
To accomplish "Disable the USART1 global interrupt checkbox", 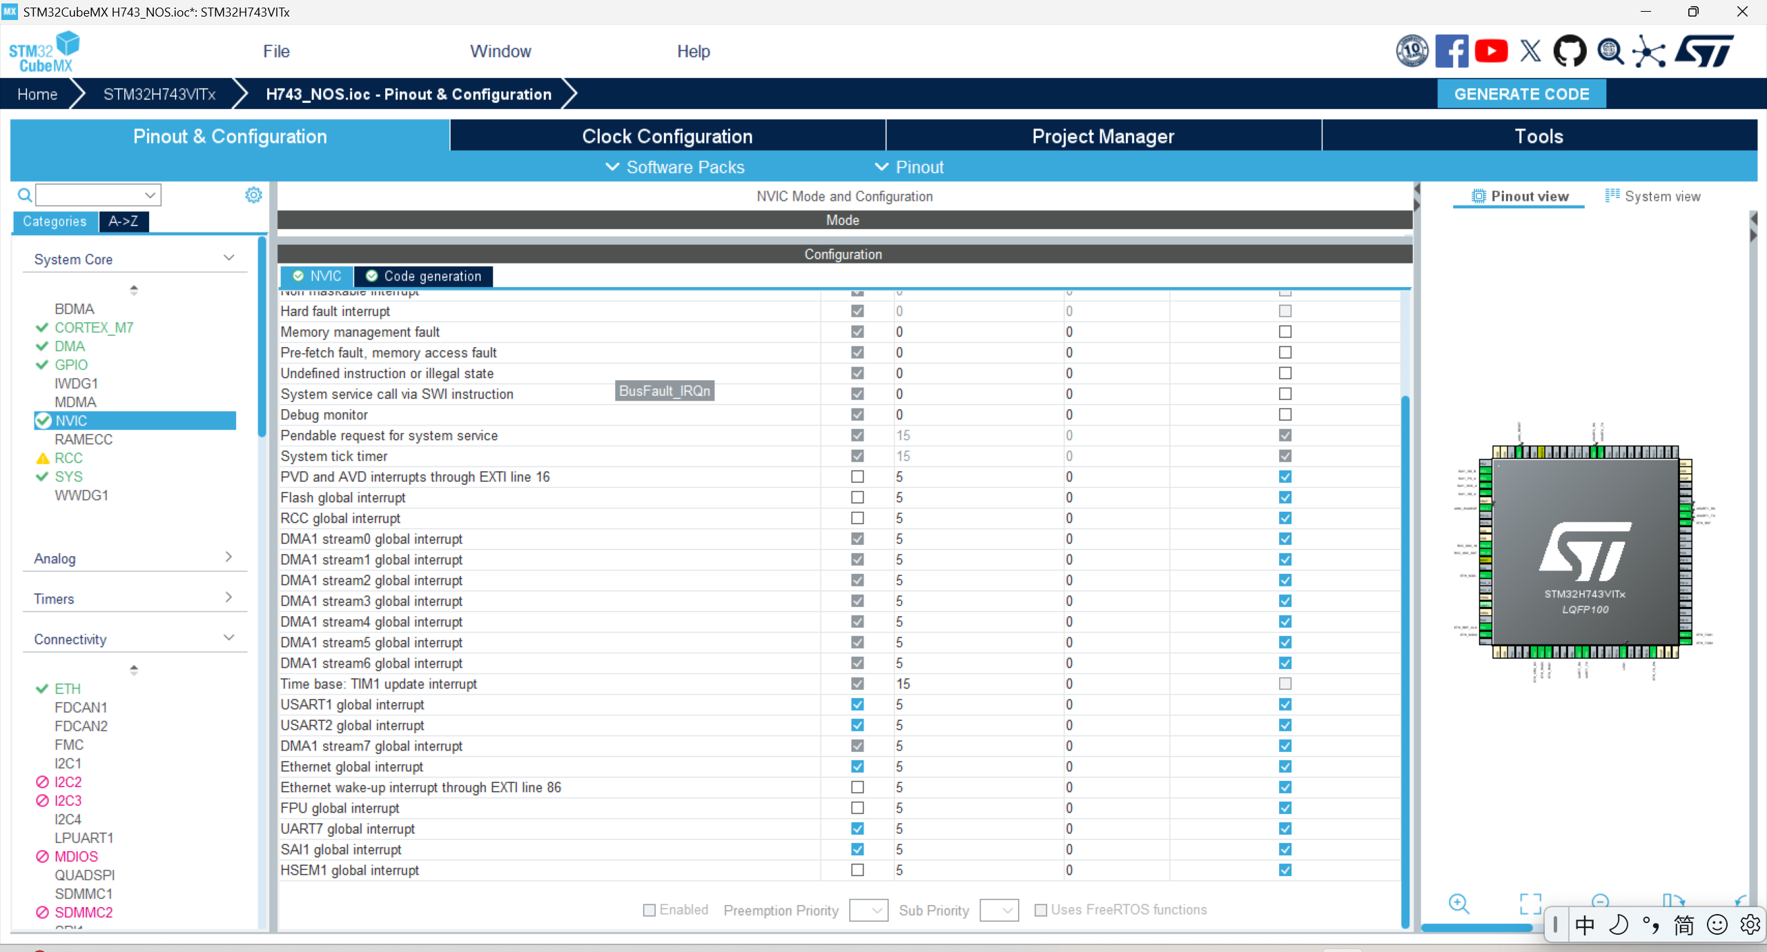I will coord(857,704).
